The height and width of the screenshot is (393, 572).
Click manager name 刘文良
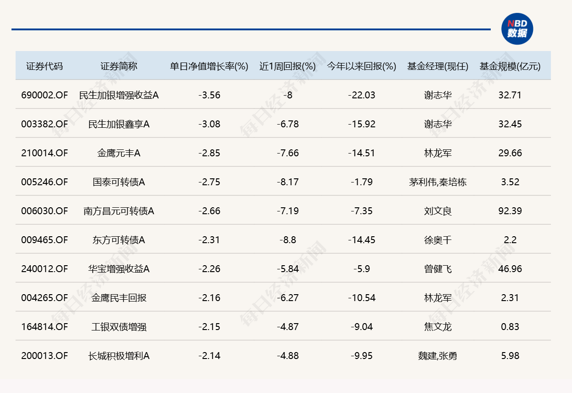438,211
